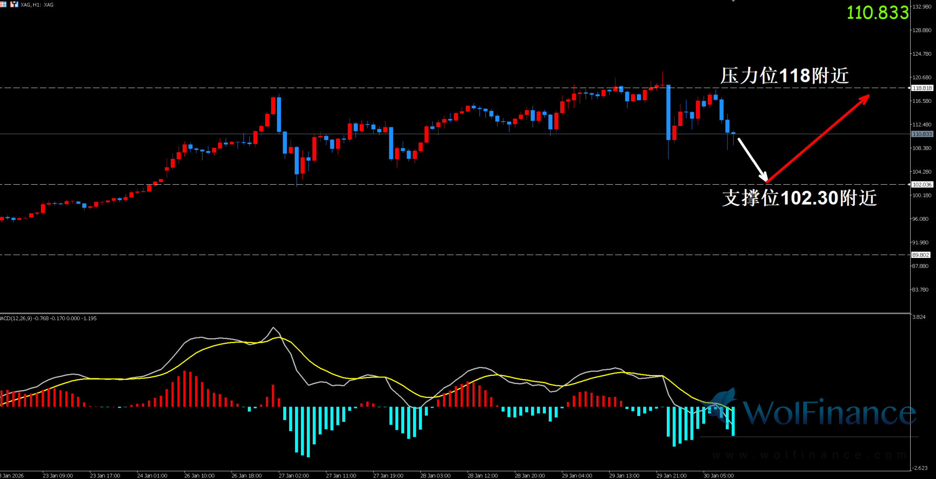Click the 102.036 support level price tag
This screenshot has width=936, height=479.
point(922,185)
